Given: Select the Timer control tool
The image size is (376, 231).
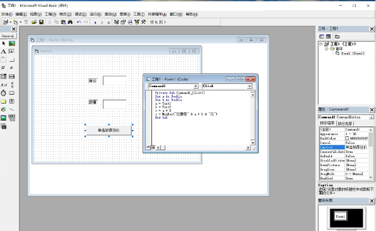Looking at the screenshot, I should (4, 93).
